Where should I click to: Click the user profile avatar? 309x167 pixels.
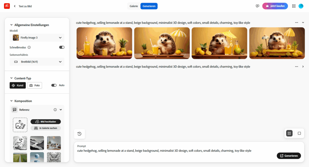coord(301,6)
